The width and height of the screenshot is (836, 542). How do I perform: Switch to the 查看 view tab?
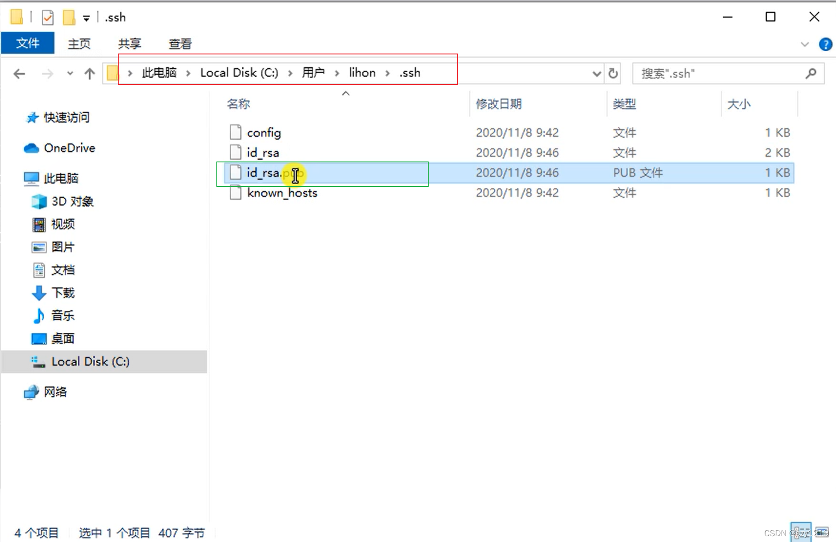click(x=180, y=44)
